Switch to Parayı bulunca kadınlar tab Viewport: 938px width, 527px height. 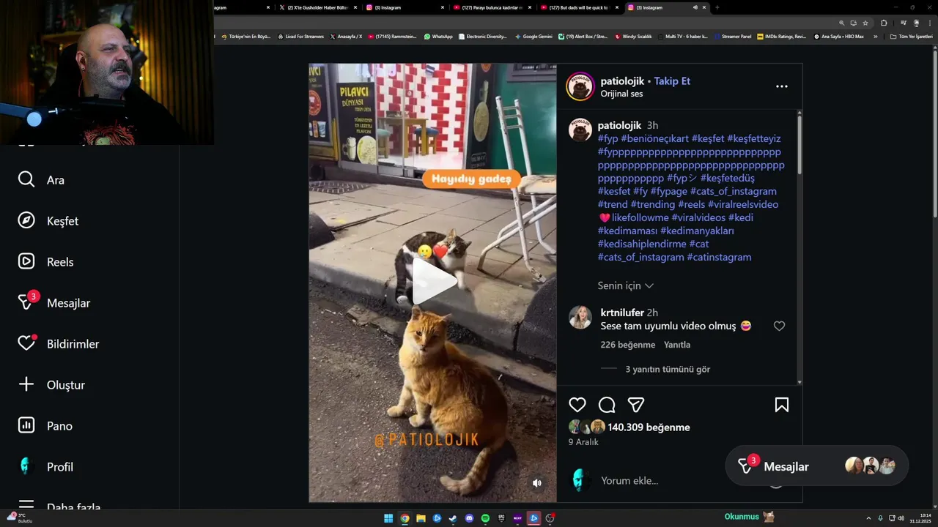pyautogui.click(x=491, y=7)
